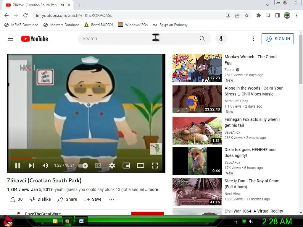Click the SIGN IN button
The image size is (303, 227).
(278, 39)
